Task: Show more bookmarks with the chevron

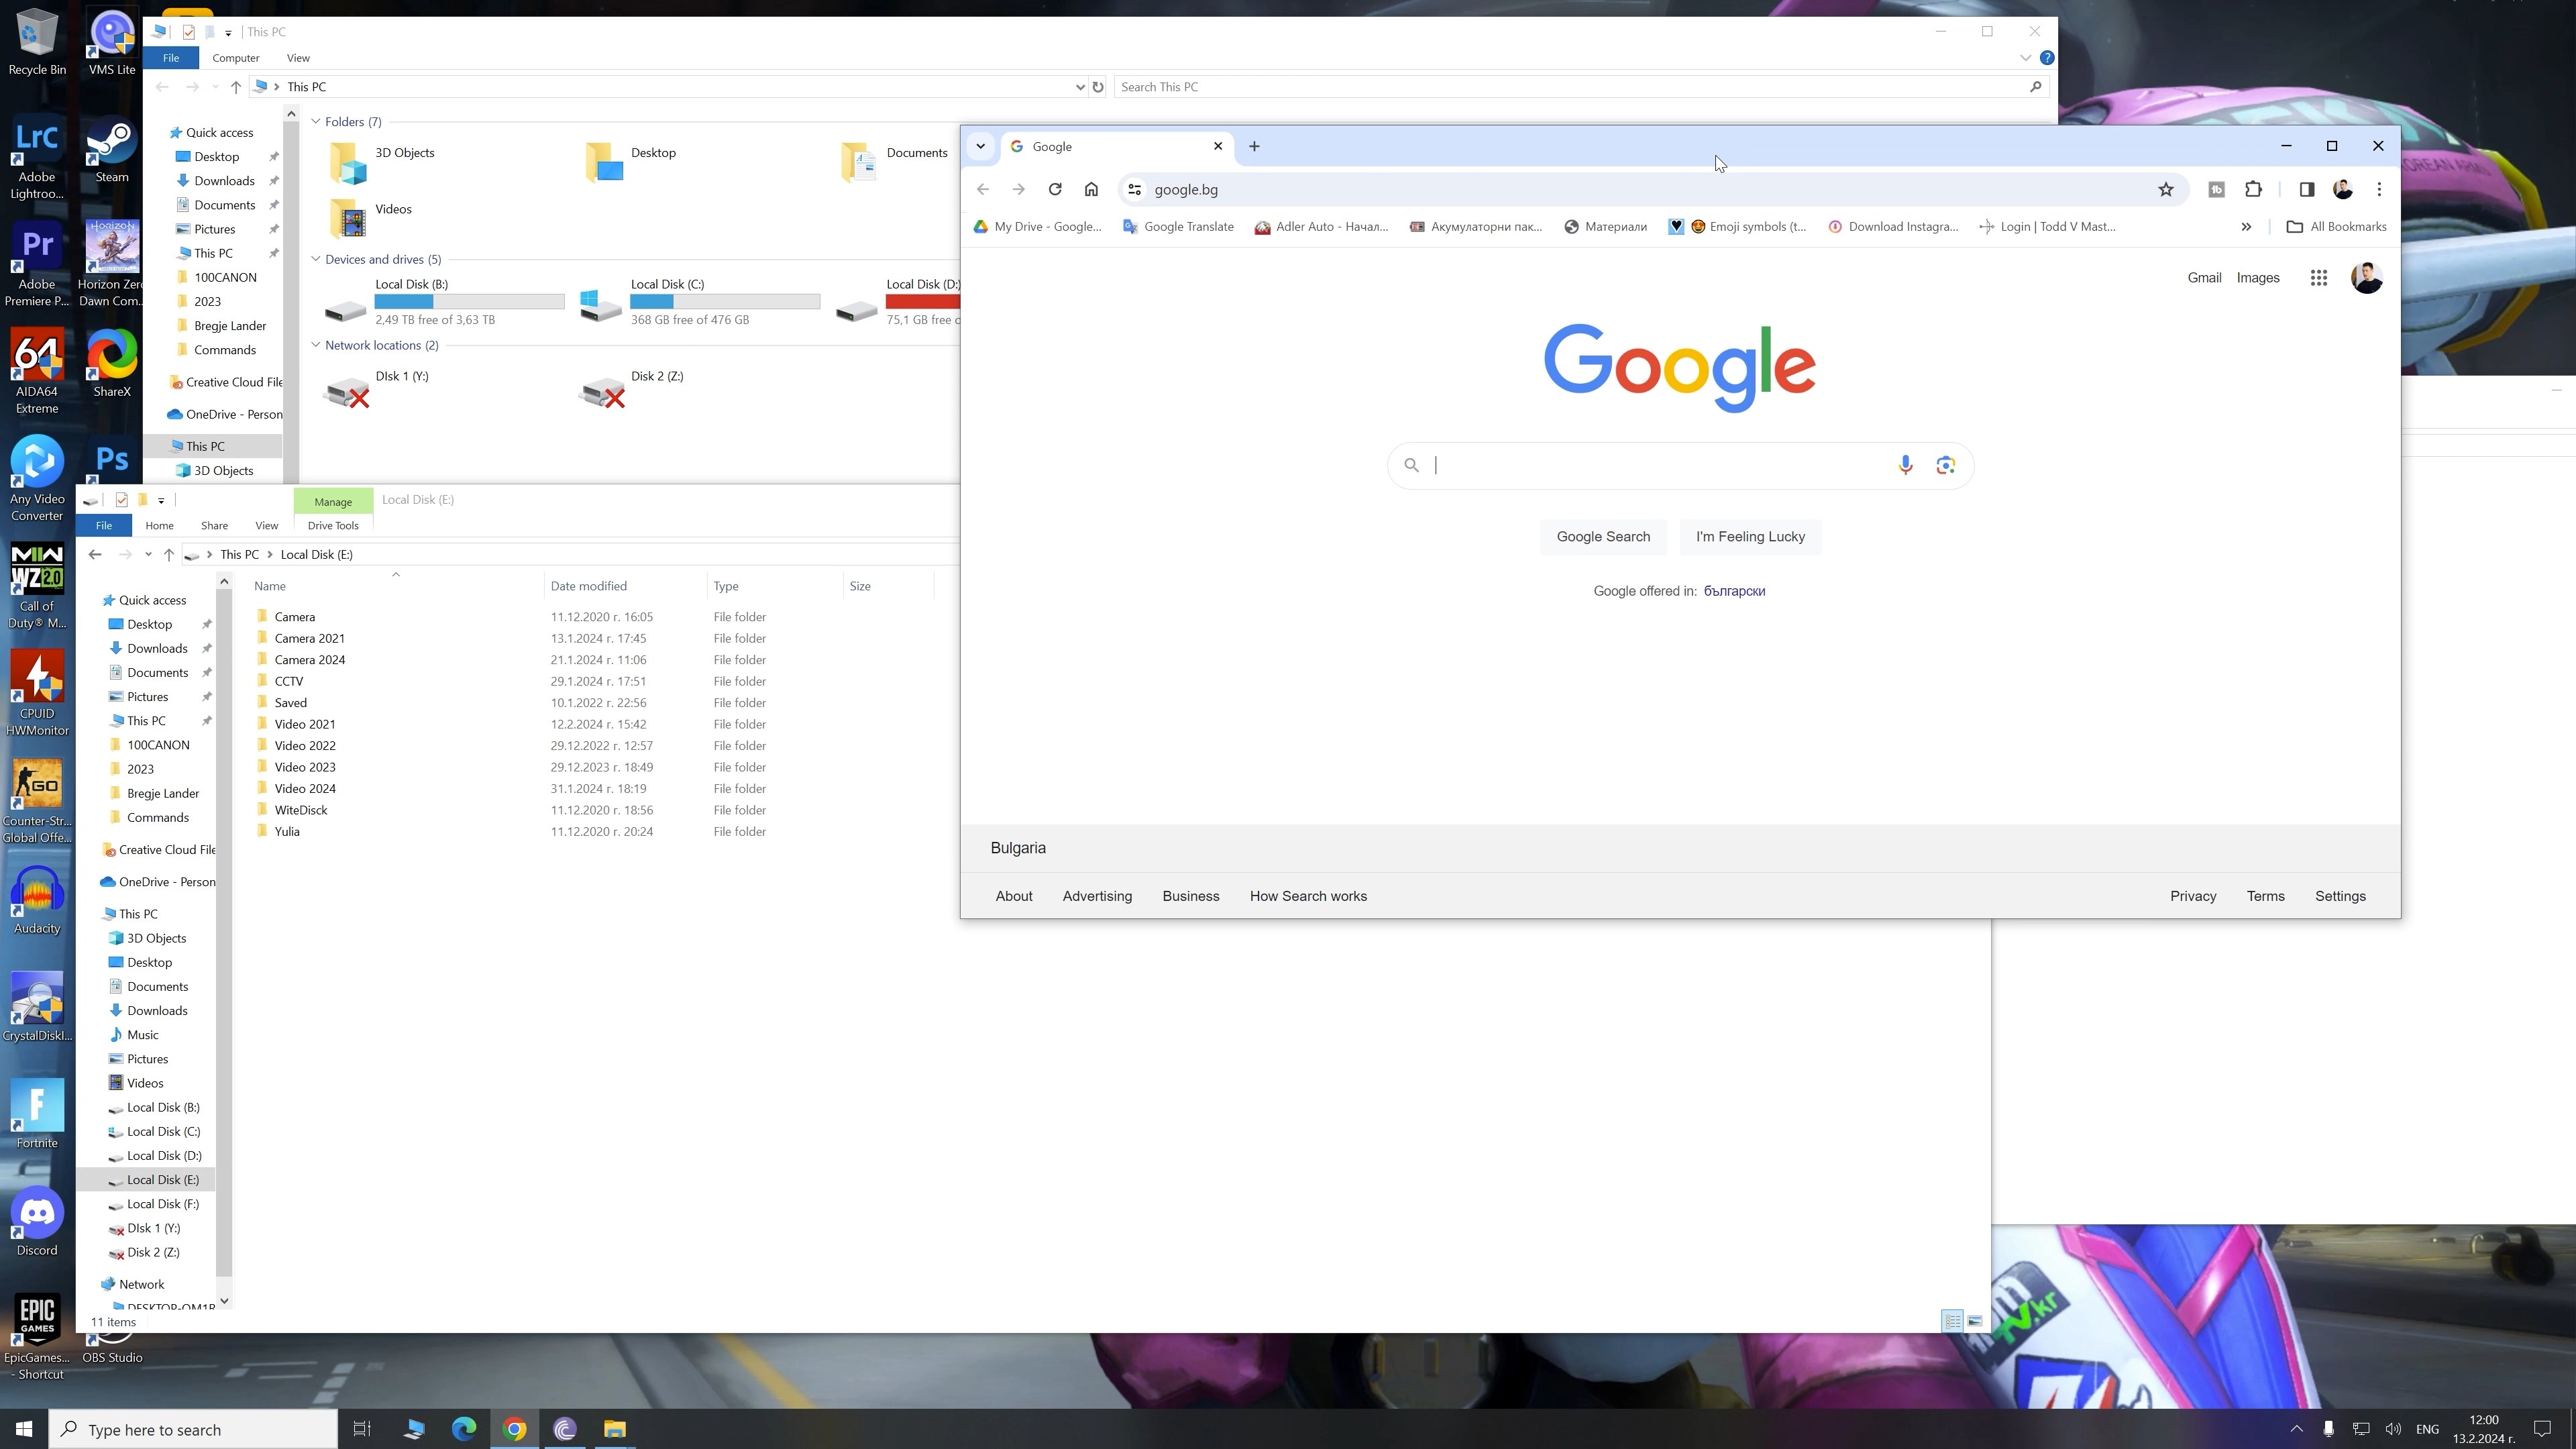Action: pos(2246,227)
